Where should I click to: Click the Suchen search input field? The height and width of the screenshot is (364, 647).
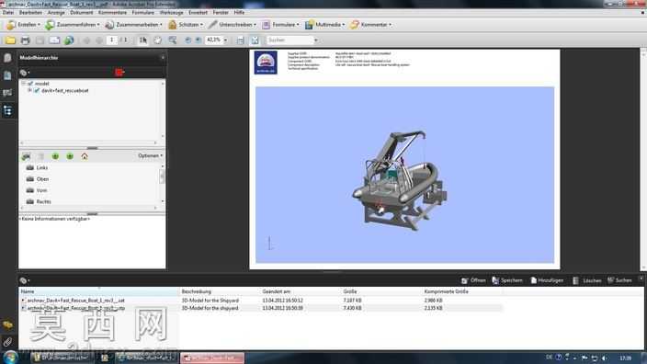(291, 40)
